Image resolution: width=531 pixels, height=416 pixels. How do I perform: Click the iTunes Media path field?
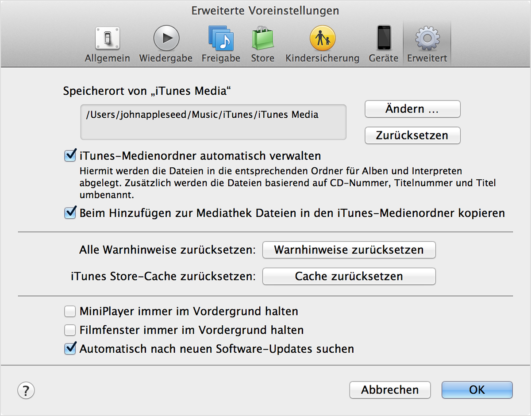click(x=213, y=122)
